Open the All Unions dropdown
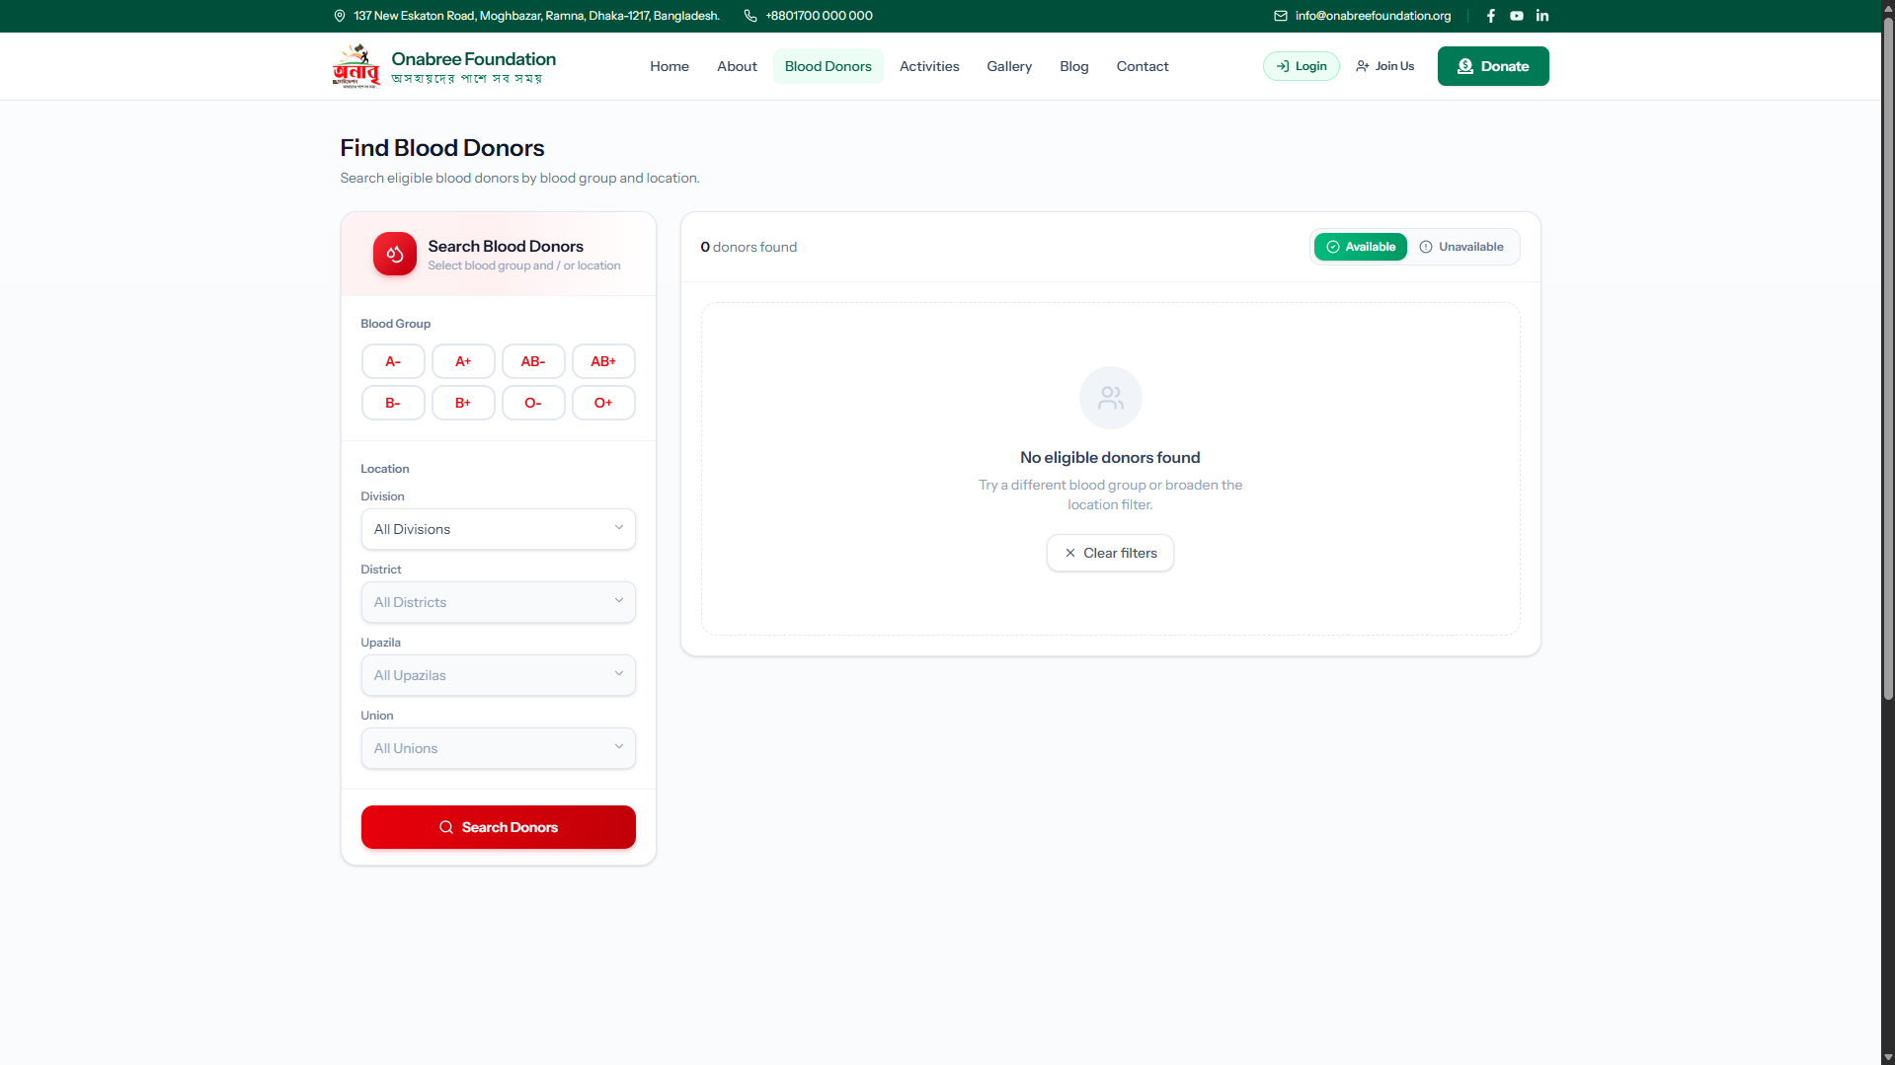1895x1065 pixels. tap(499, 748)
